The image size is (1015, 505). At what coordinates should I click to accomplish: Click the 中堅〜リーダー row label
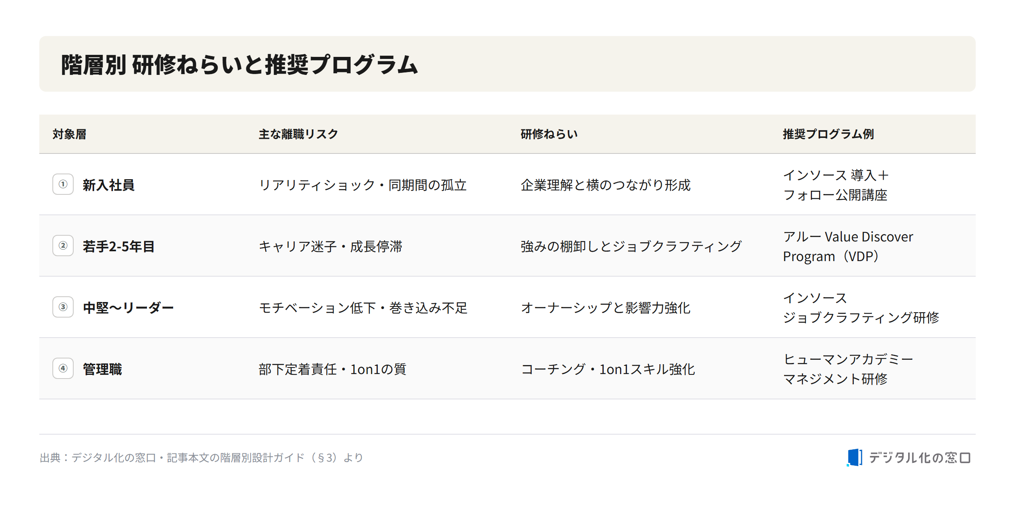[x=129, y=308]
